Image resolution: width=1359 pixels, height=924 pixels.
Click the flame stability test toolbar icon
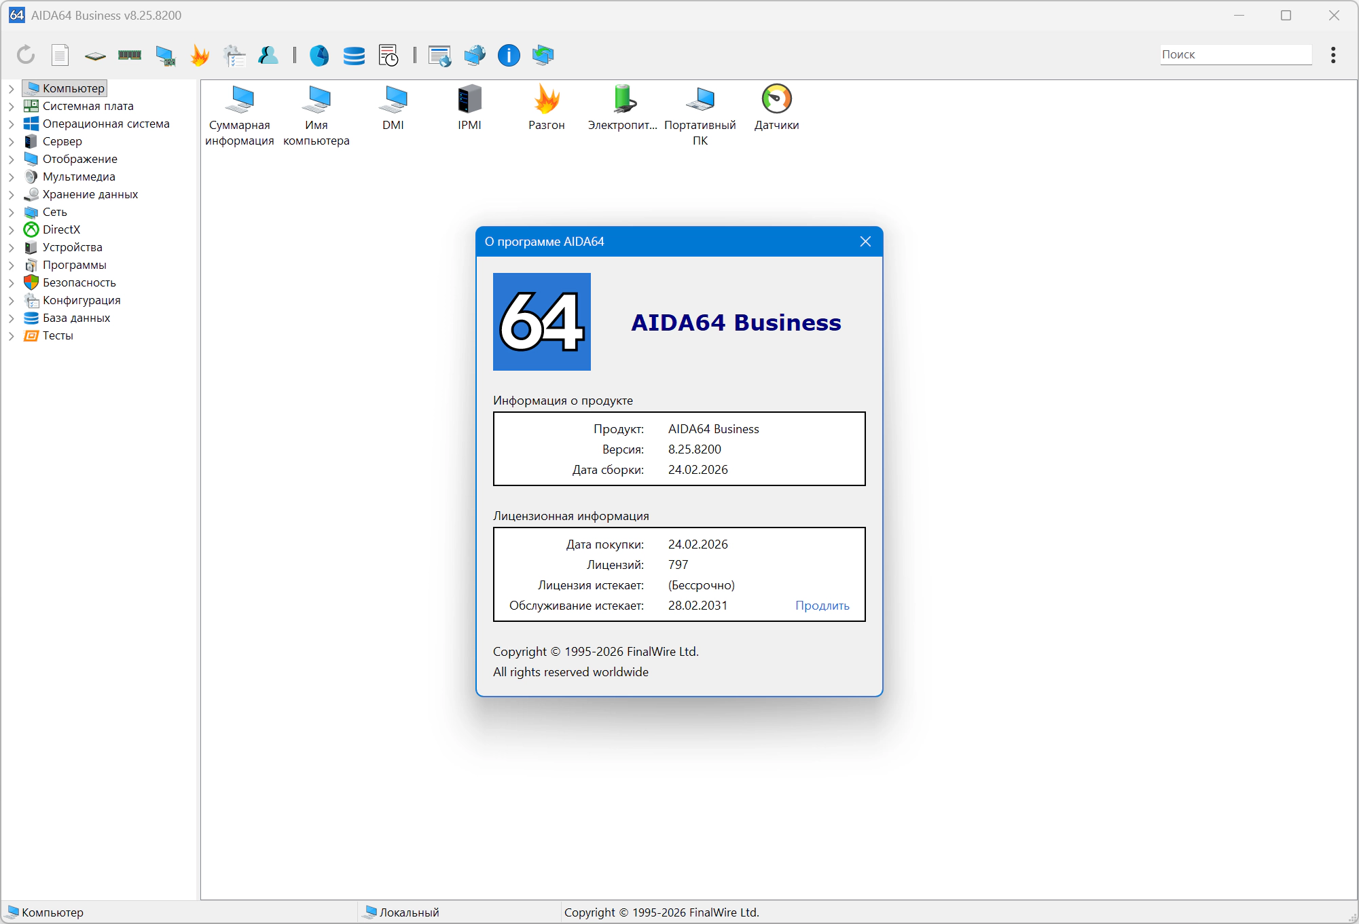point(200,55)
